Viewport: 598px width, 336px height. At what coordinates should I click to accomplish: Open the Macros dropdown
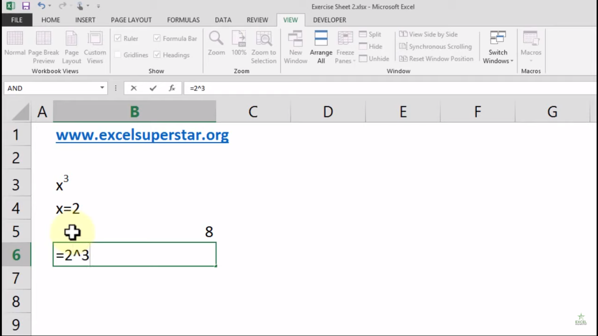point(531,48)
